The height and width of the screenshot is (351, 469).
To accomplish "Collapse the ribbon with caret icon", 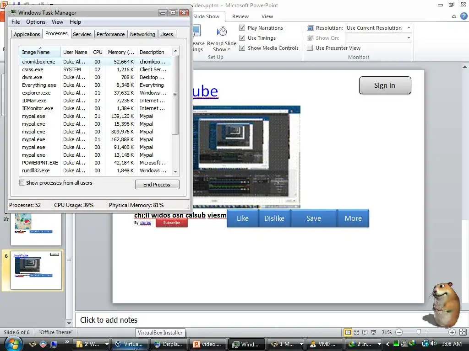I will [x=454, y=16].
